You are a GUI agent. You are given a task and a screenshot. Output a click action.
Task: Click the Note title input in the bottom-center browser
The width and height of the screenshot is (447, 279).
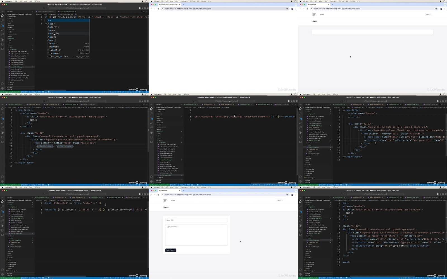[x=196, y=220]
